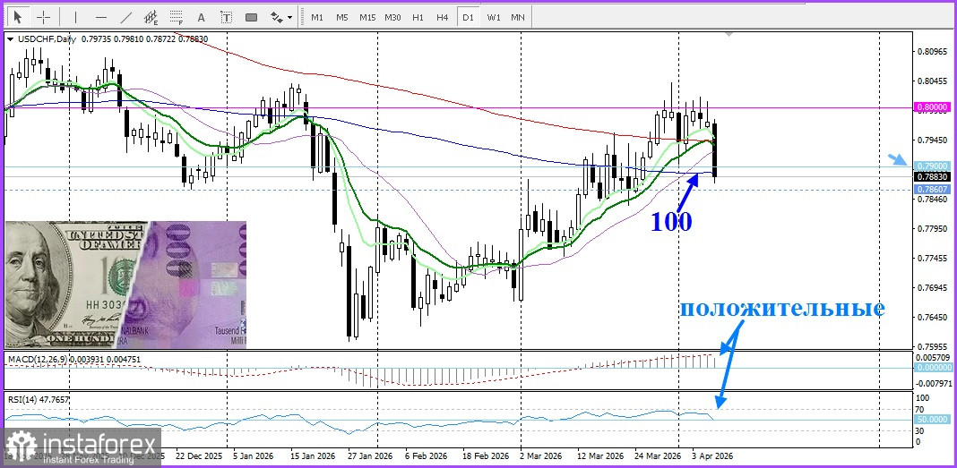This screenshot has height=468, width=957.
Task: Click the 0.78607 dashed level label
Action: [x=932, y=190]
